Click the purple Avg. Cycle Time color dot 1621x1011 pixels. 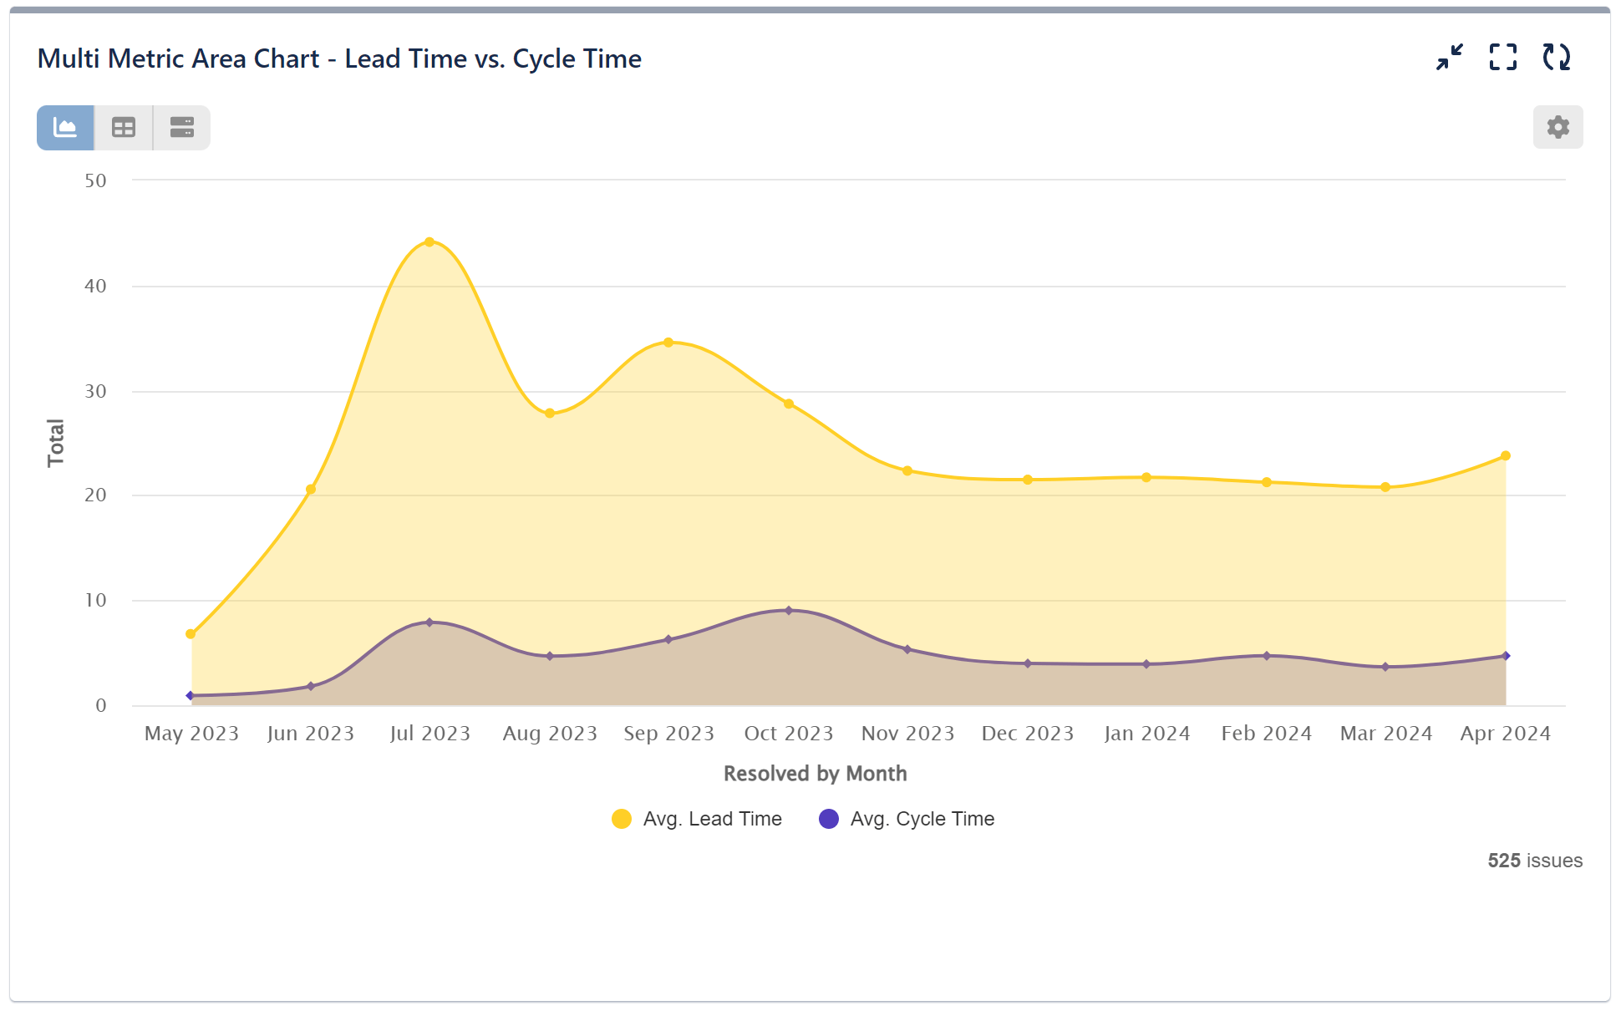tap(828, 819)
